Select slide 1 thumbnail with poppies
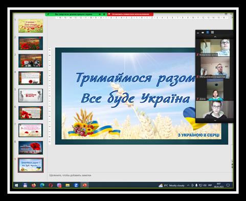246x201 pixels. coord(31,26)
